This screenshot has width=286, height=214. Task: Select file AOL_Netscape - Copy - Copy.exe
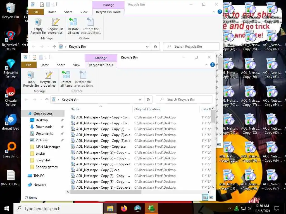click(101, 147)
